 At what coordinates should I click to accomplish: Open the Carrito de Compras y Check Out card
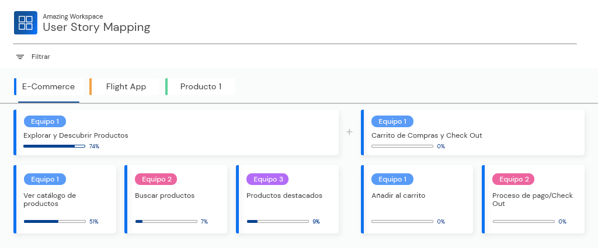click(472, 132)
